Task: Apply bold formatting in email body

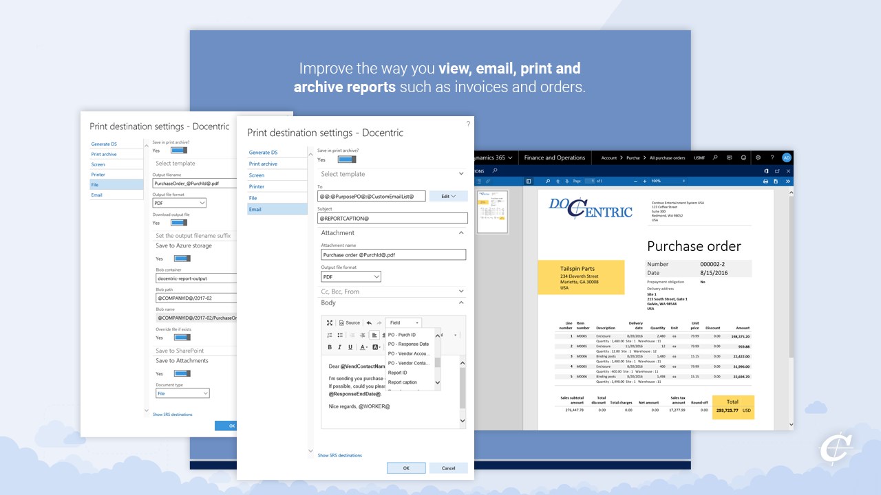Action: [330, 347]
